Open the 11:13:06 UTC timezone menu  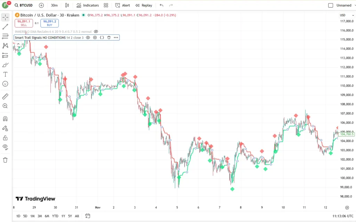[x=343, y=216]
